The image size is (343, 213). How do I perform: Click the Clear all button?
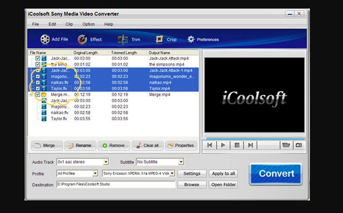(x=147, y=146)
